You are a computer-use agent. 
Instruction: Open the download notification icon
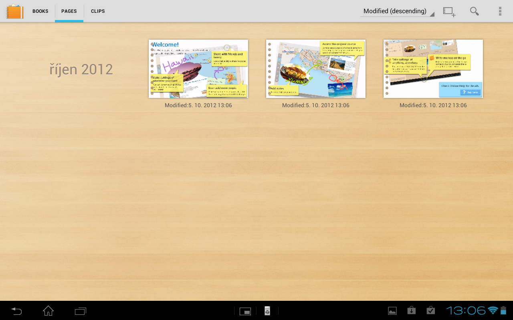pyautogui.click(x=411, y=311)
